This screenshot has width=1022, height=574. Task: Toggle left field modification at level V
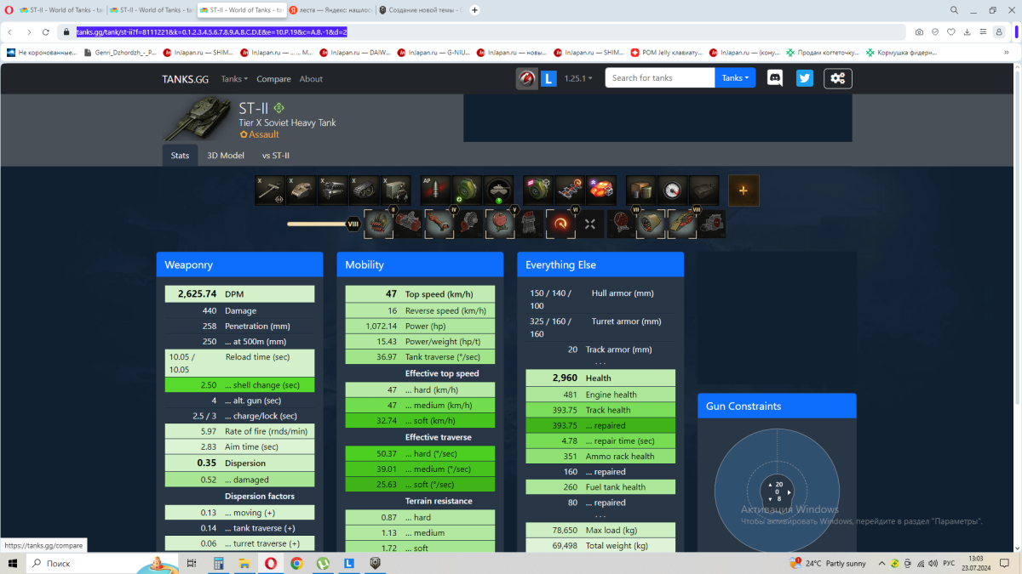[x=499, y=224]
